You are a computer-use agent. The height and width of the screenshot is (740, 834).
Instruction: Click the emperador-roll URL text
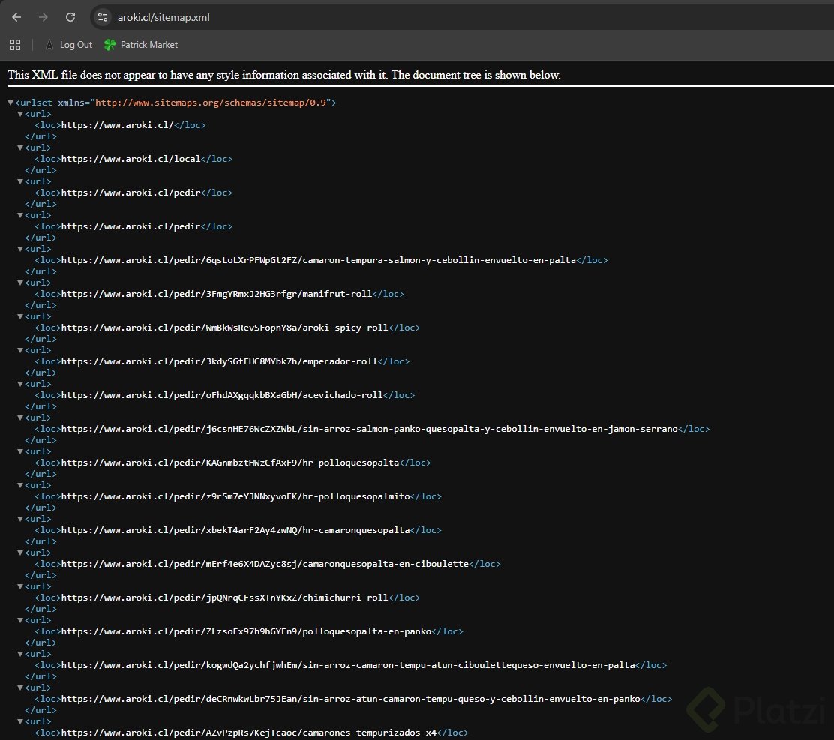(x=219, y=361)
